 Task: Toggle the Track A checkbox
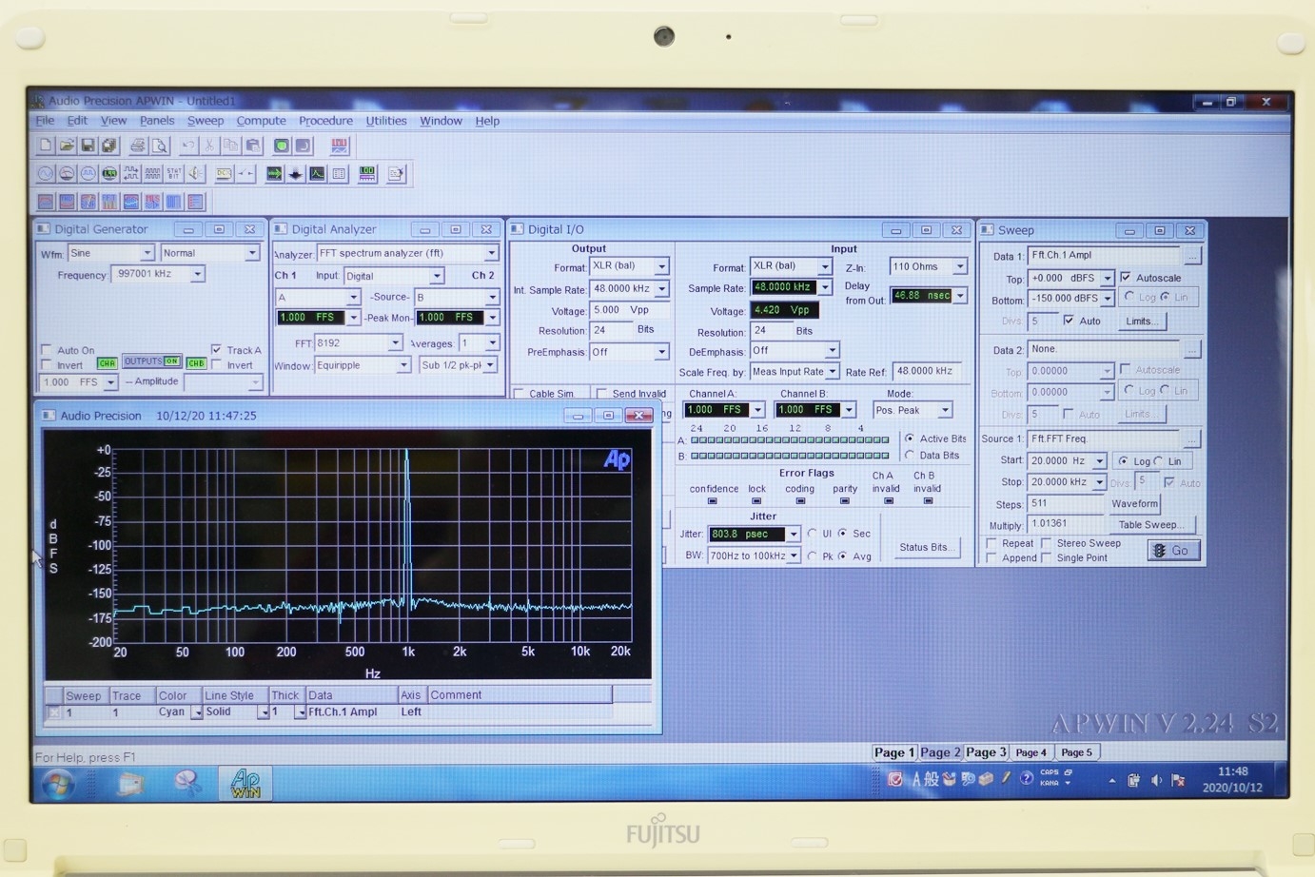(217, 350)
